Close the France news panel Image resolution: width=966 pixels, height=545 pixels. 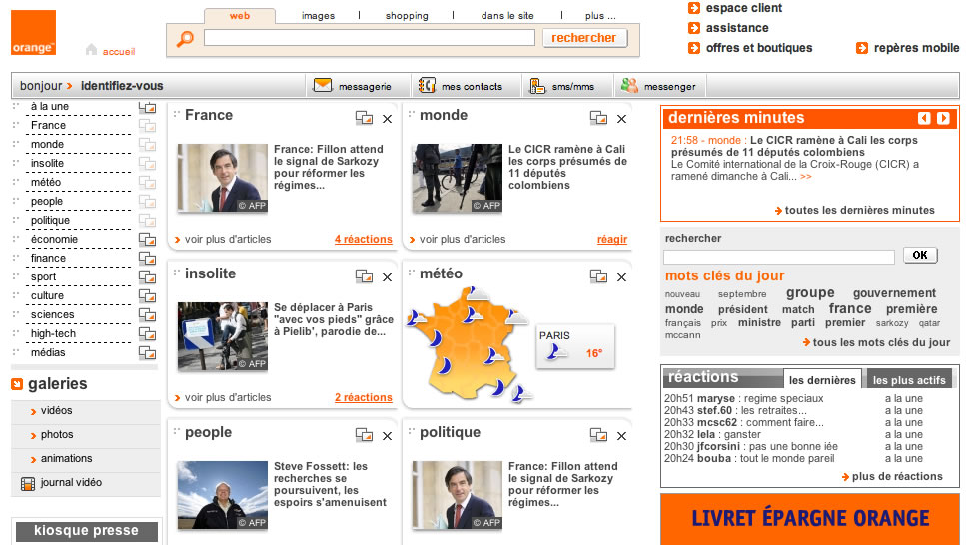[x=387, y=119]
